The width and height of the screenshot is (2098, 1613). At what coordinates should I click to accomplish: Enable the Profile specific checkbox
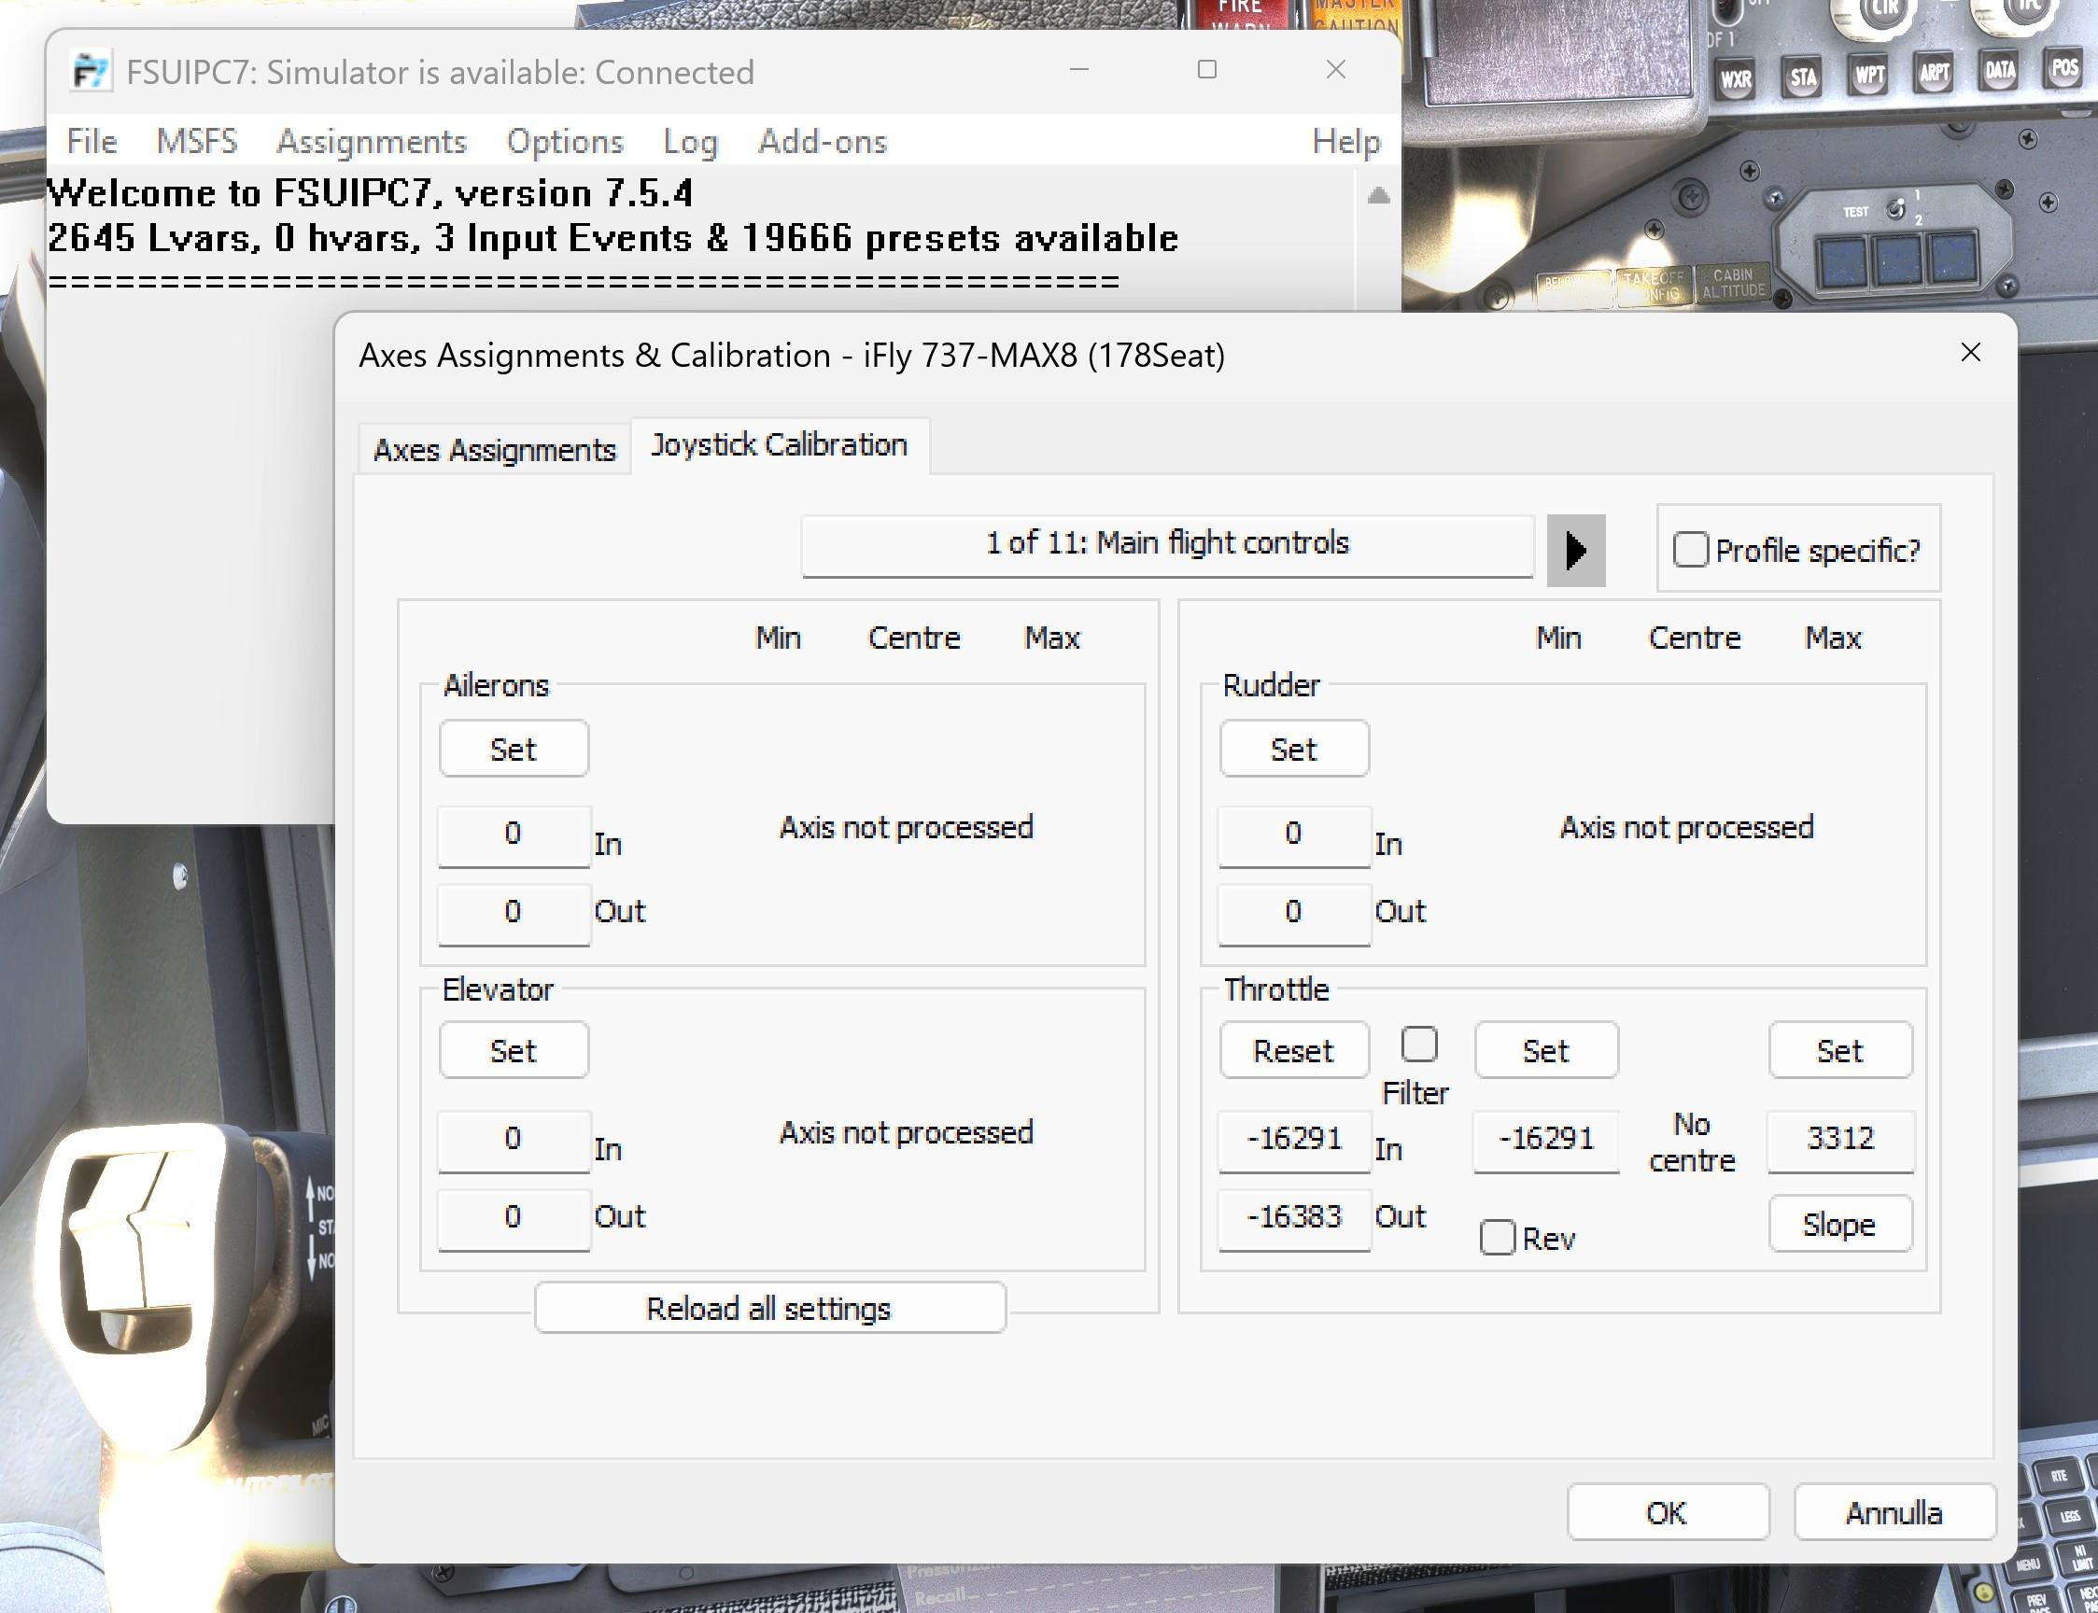click(1690, 550)
